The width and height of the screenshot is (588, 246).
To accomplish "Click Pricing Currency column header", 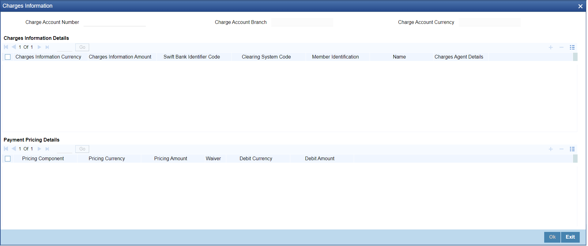I will point(107,159).
